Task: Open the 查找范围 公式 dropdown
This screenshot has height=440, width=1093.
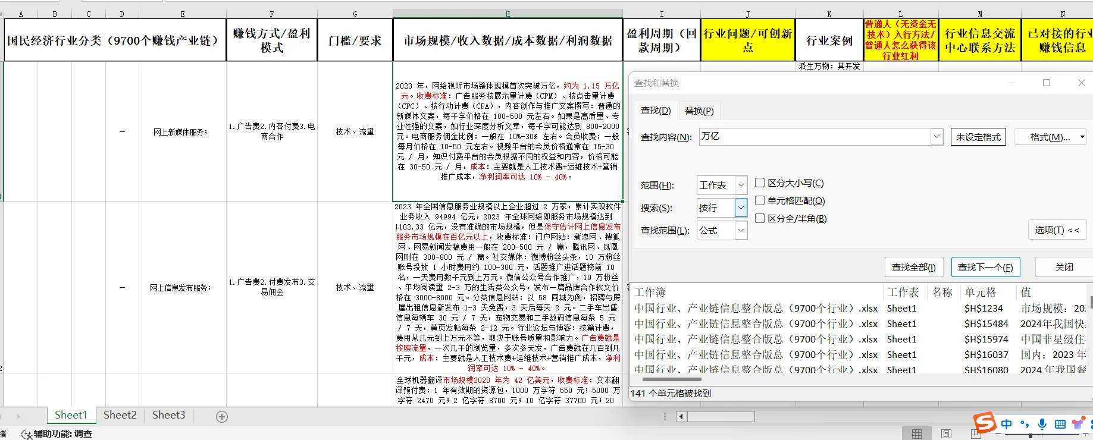Action: coord(741,230)
